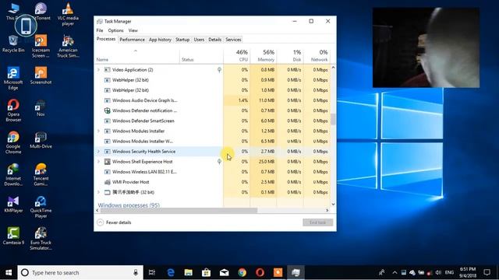Image resolution: width=499 pixels, height=280 pixels.
Task: Click the vertical scrollbar down arrow
Action: point(333,204)
